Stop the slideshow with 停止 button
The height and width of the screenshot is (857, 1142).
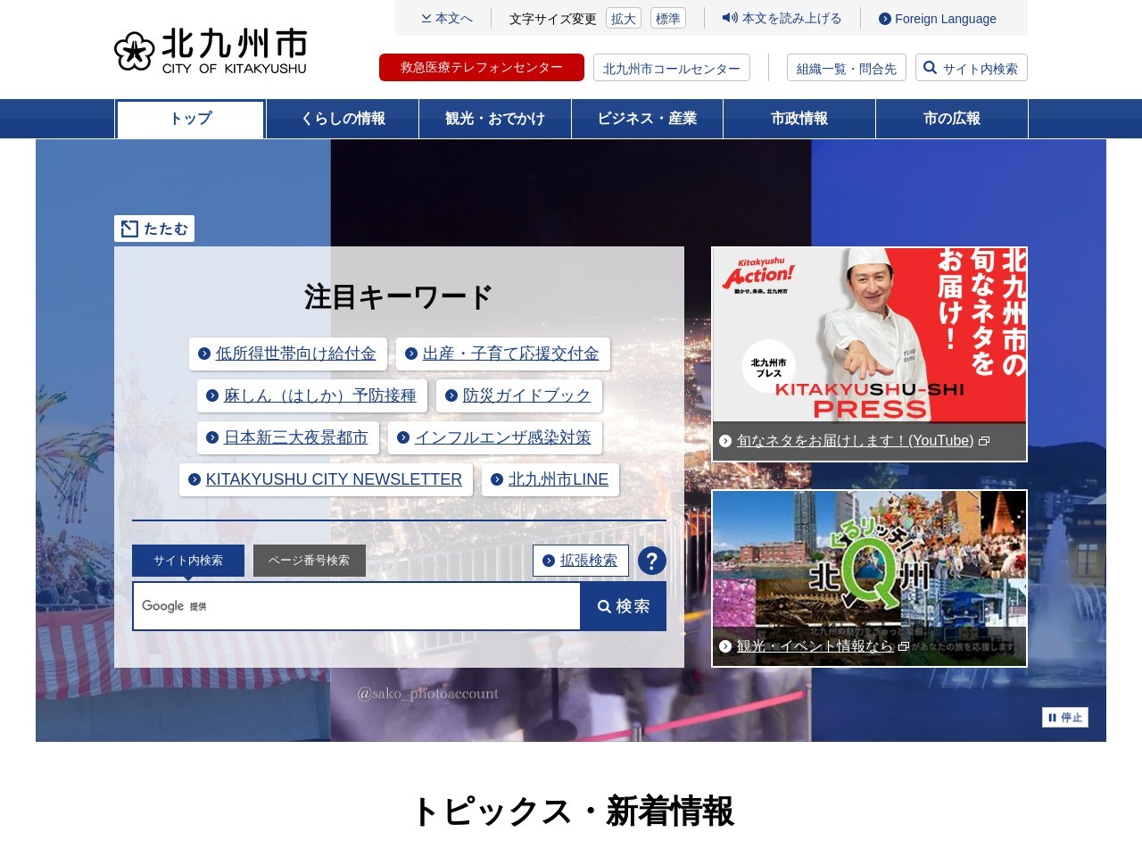1065,718
